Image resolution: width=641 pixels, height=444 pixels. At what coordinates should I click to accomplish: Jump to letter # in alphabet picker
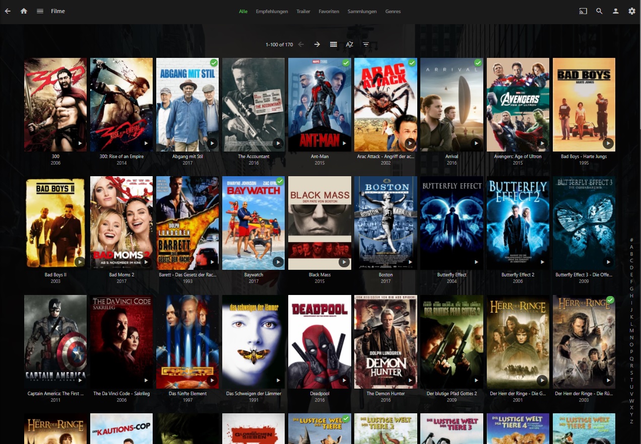[x=631, y=240]
